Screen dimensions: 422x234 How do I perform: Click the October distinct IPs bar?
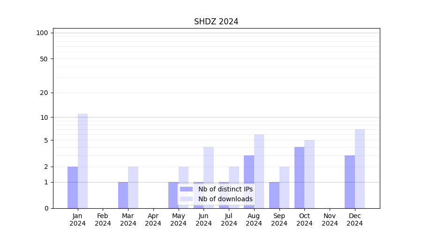pyautogui.click(x=299, y=177)
